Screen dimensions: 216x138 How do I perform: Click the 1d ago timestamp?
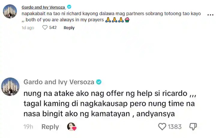click(28, 28)
